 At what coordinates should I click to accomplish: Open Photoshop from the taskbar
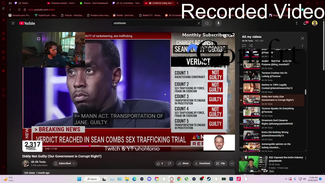[x=231, y=179]
